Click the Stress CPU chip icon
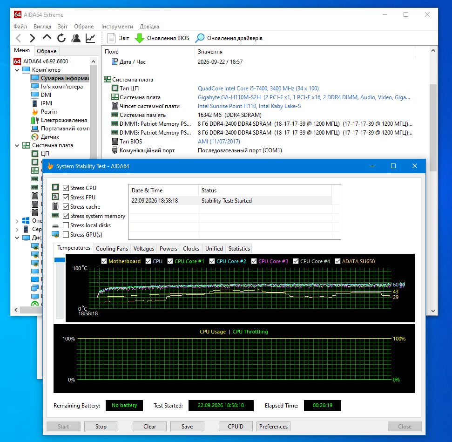This screenshot has height=442, width=452. click(x=55, y=188)
